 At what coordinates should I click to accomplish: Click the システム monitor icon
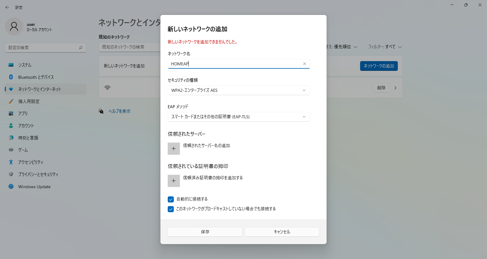(x=11, y=65)
